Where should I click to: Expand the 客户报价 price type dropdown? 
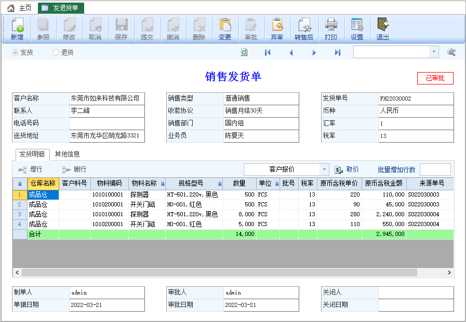tap(325, 170)
